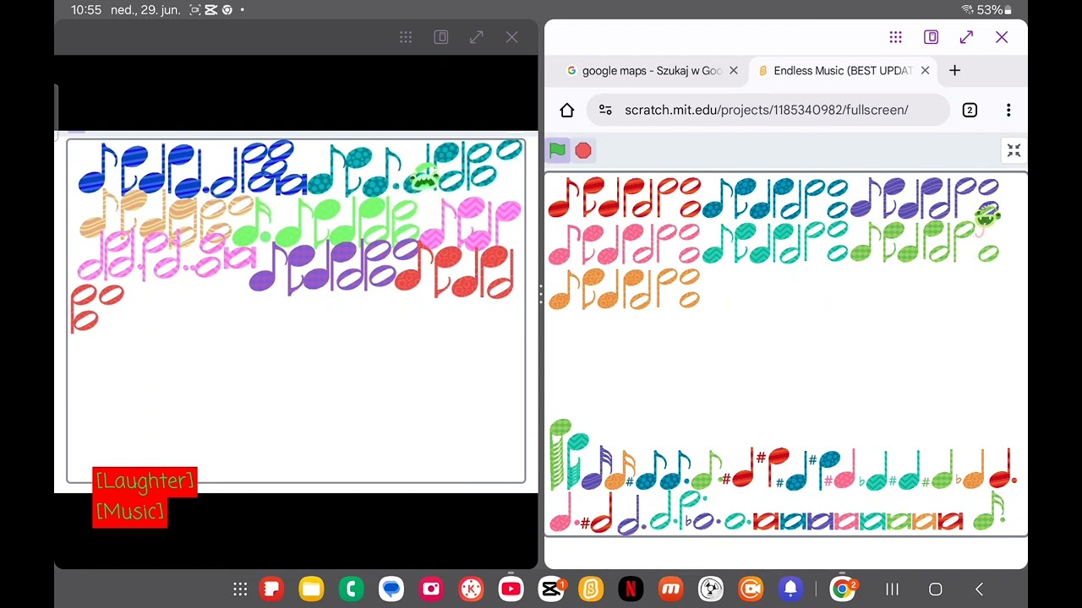Image resolution: width=1082 pixels, height=608 pixels.
Task: Click the [Laughter] caption in the left video
Action: 145,481
